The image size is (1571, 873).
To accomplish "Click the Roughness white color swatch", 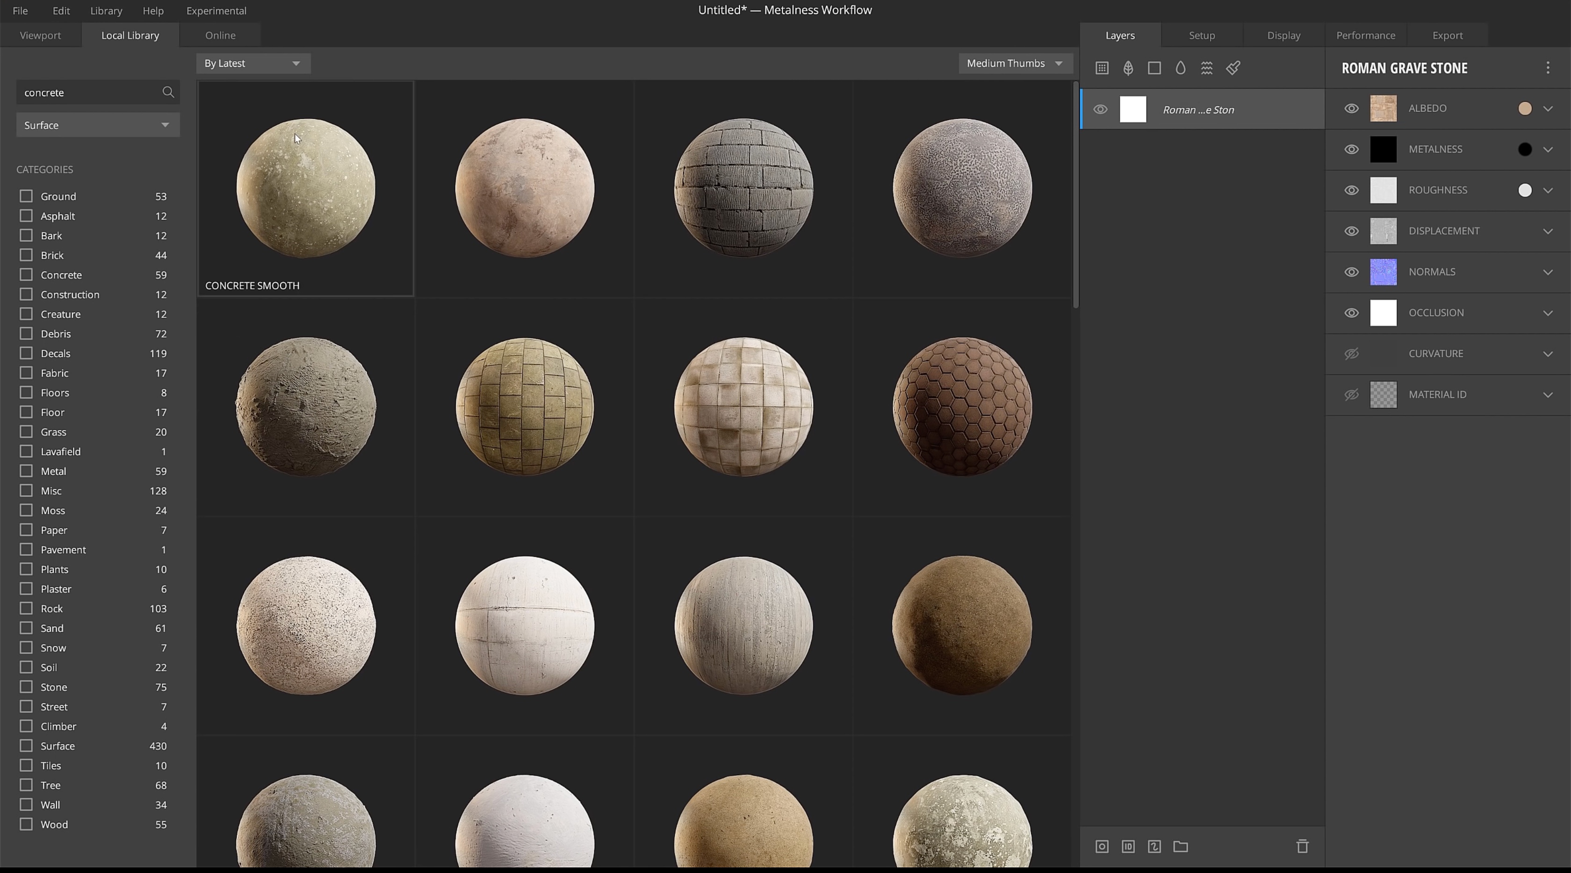I will [1524, 190].
